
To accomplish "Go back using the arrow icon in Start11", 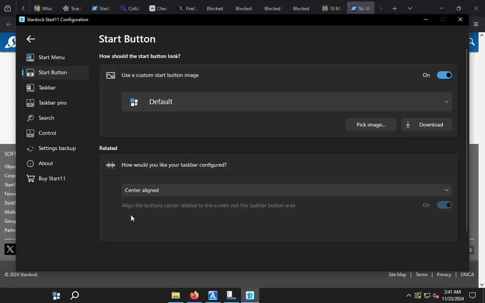I will point(31,39).
